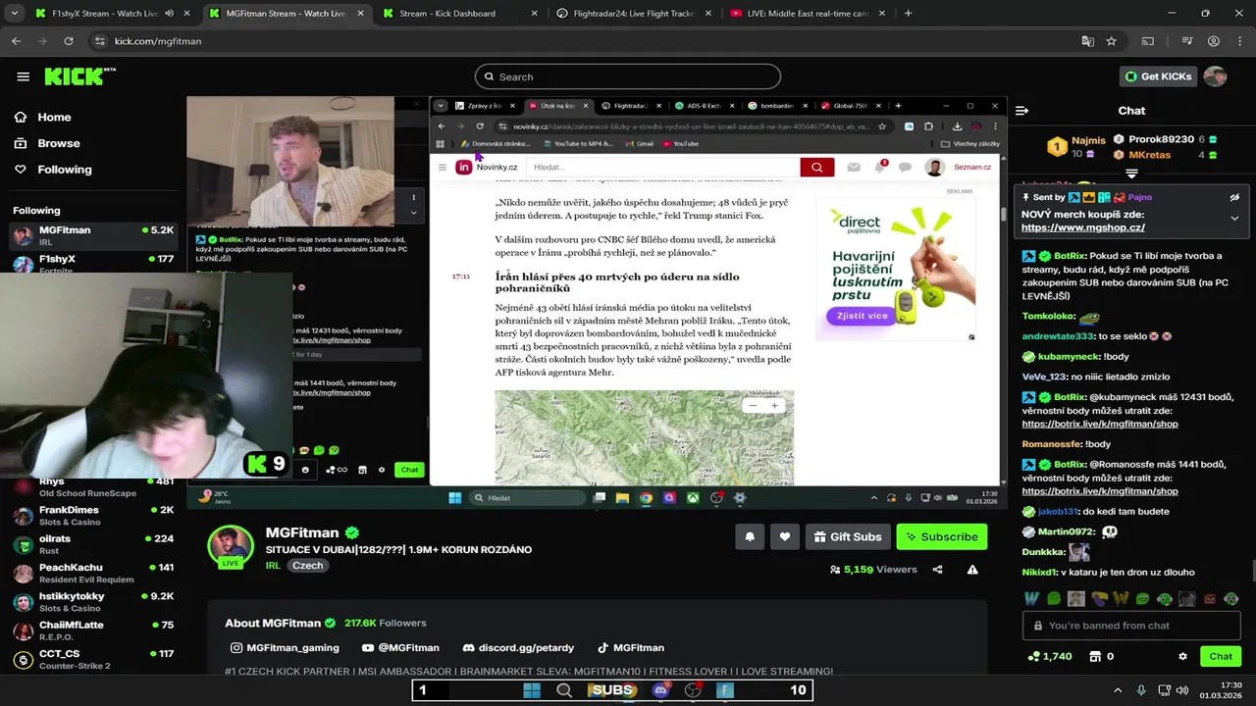Open the media controls icon

(x=1187, y=41)
